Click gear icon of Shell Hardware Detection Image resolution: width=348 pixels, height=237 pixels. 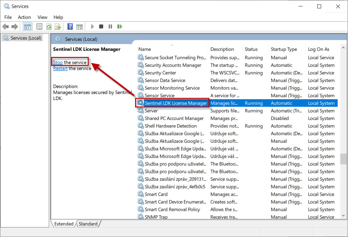pyautogui.click(x=141, y=126)
